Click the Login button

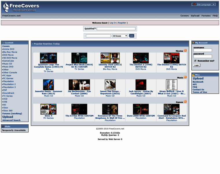coord(197,65)
